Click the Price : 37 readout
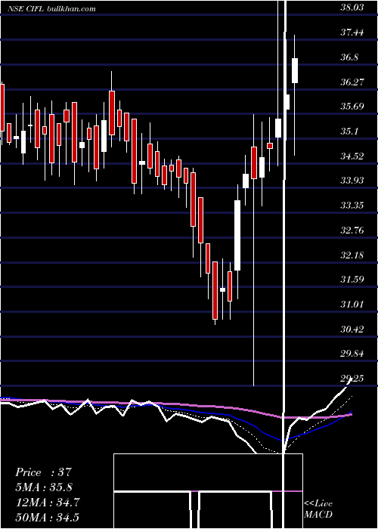 (44, 472)
